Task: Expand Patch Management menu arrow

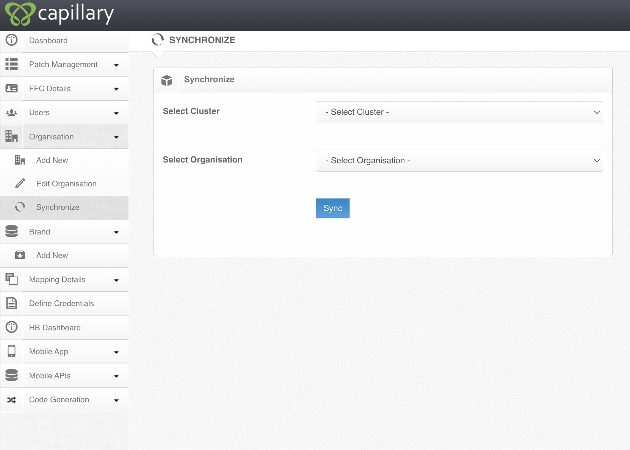Action: tap(116, 65)
